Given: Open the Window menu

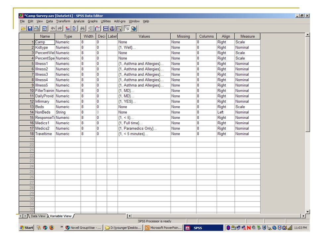Looking at the screenshot, I should point(134,21).
